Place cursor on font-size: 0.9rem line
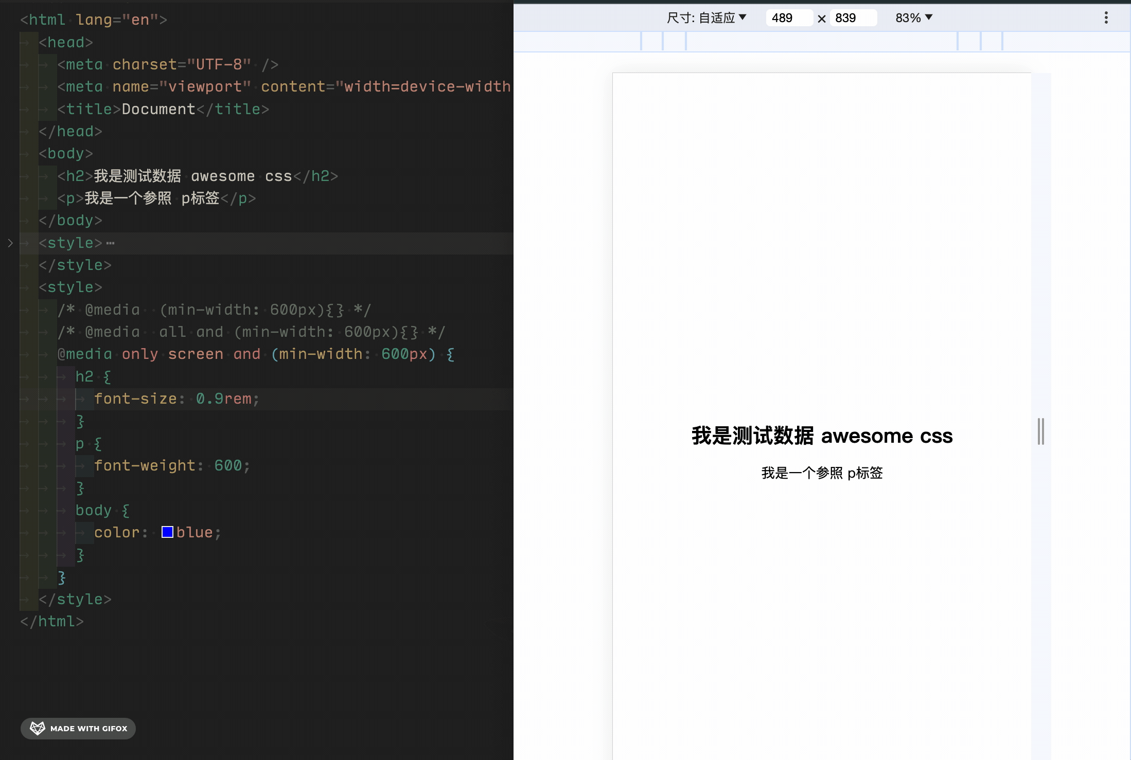The width and height of the screenshot is (1131, 760). pyautogui.click(x=176, y=399)
